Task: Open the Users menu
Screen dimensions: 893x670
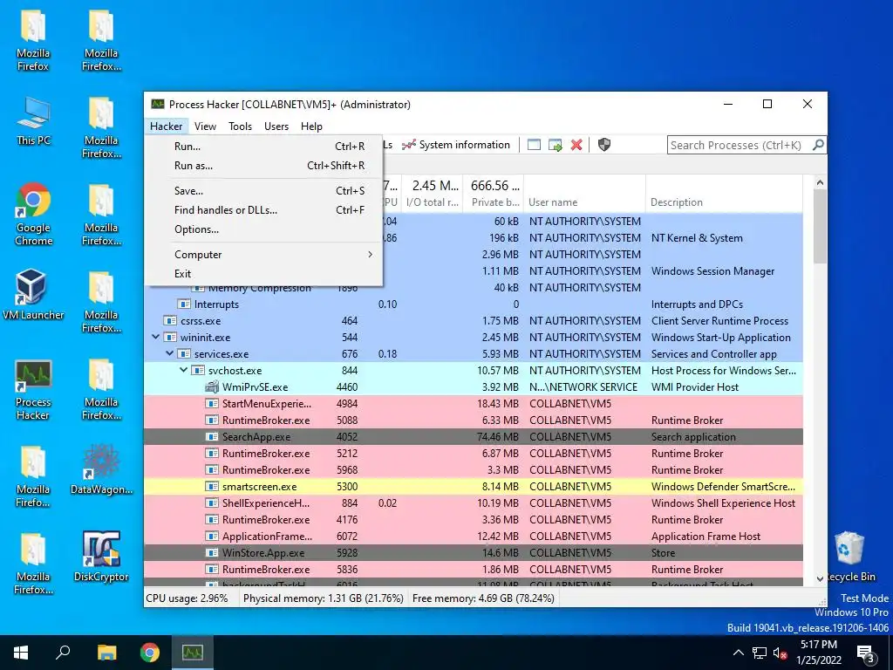Action: pyautogui.click(x=276, y=126)
